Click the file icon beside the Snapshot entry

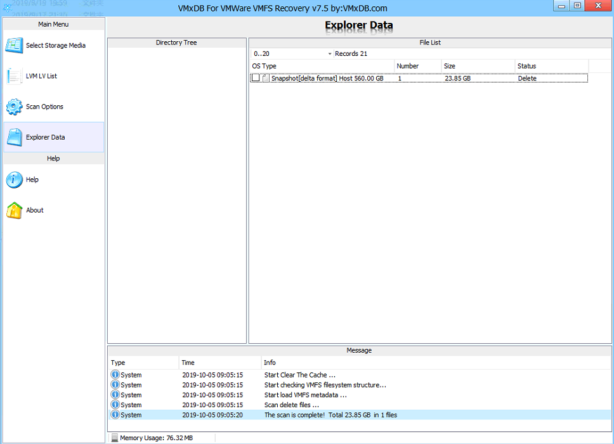point(266,78)
